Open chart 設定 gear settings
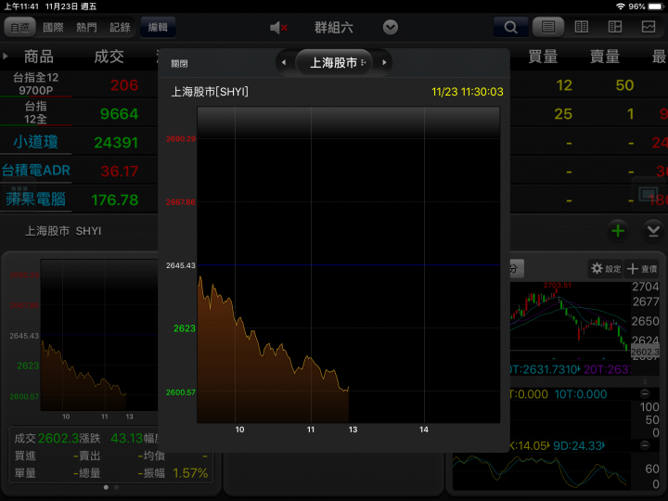 click(x=605, y=268)
